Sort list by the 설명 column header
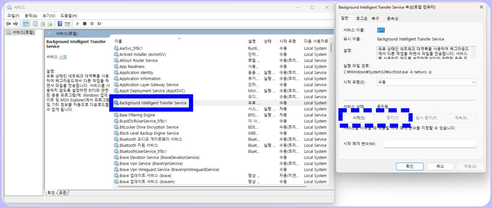Viewport: 492px width, 208px height. (254, 41)
